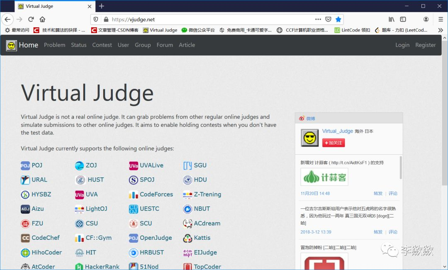Open the Group menu item
This screenshot has width=448, height=270.
coord(143,45)
